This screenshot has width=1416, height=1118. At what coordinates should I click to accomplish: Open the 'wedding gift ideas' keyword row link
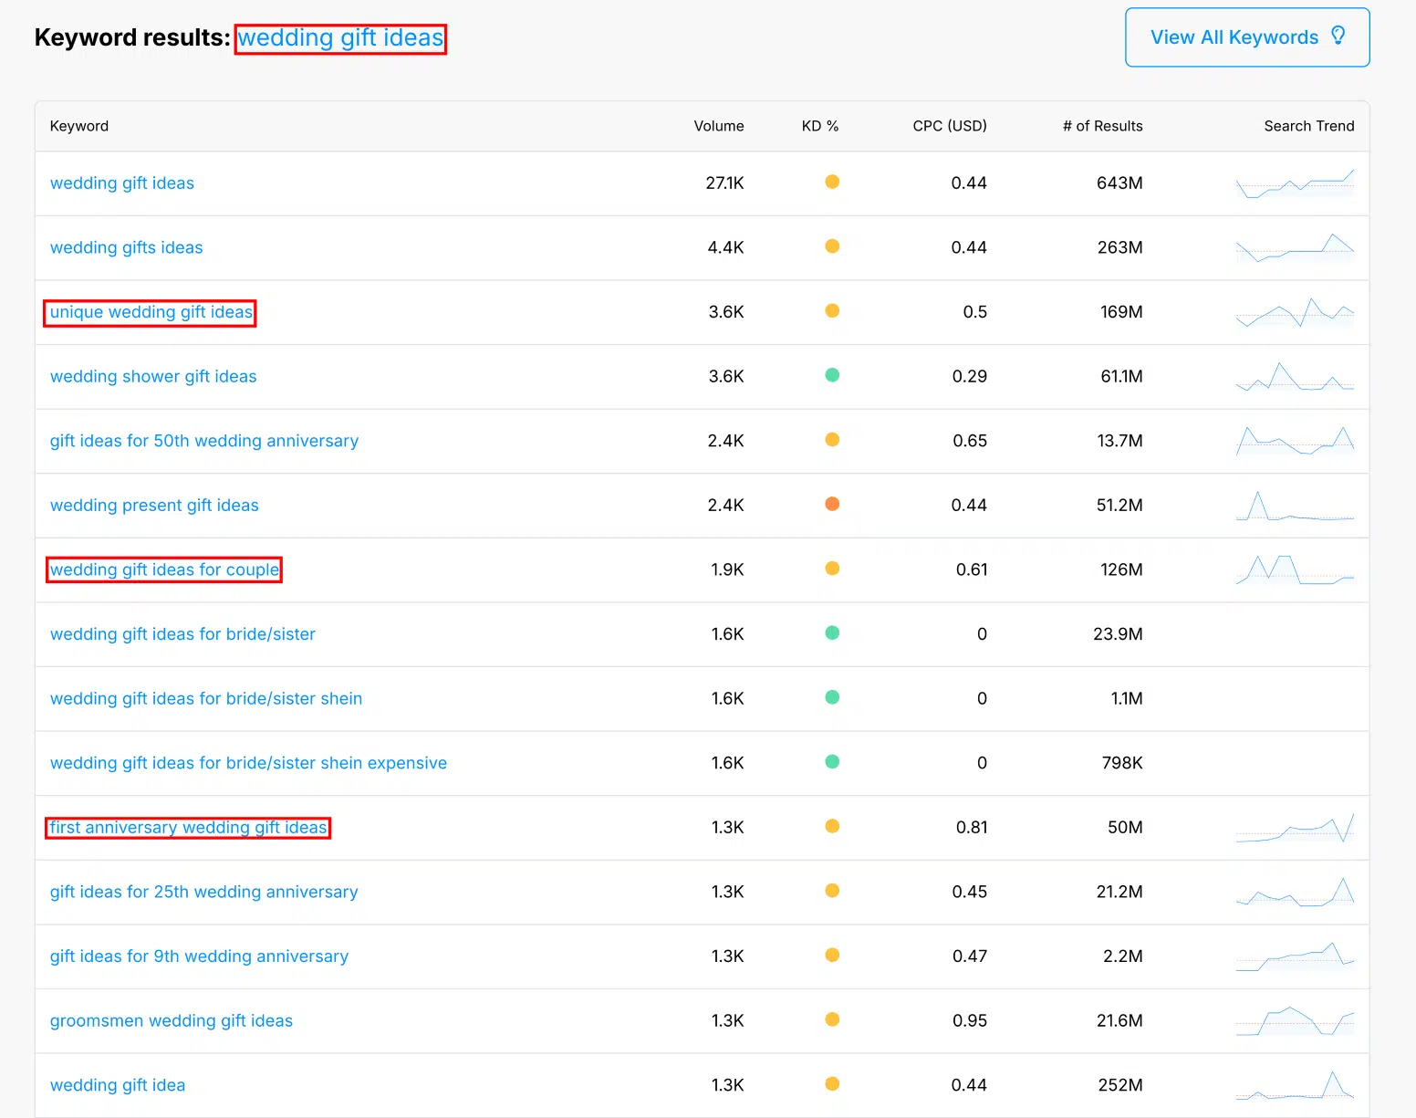(x=122, y=183)
